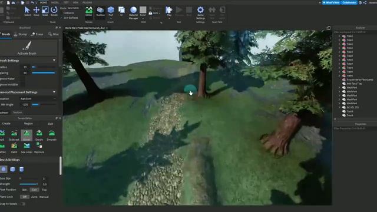Switch to the TEST ribbon tab
377x212 pixels.
pos(66,2)
